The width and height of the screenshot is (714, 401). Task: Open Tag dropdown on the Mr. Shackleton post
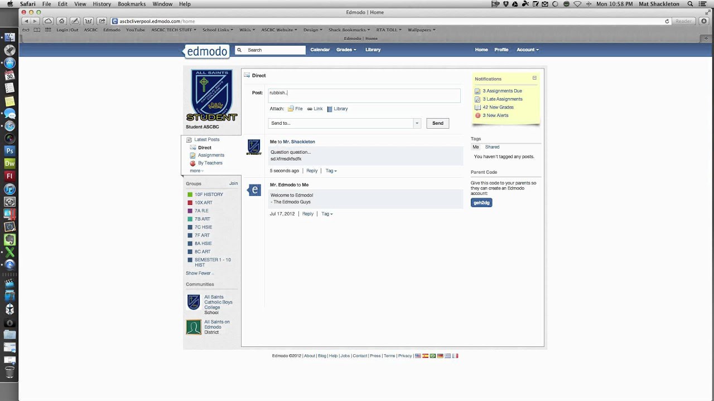coord(331,171)
